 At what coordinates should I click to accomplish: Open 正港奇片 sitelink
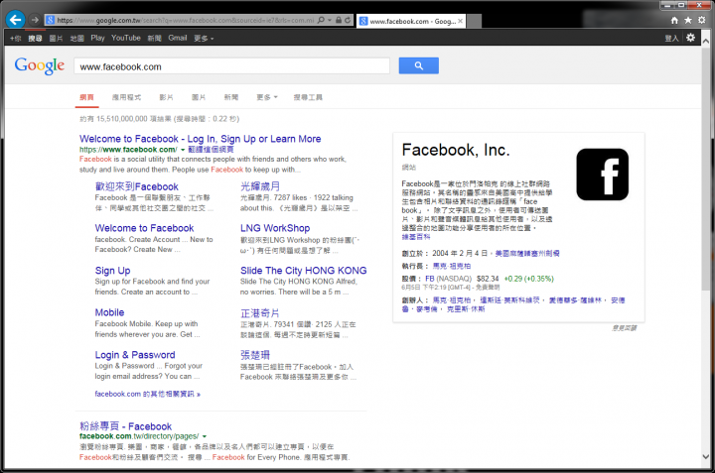coord(259,313)
